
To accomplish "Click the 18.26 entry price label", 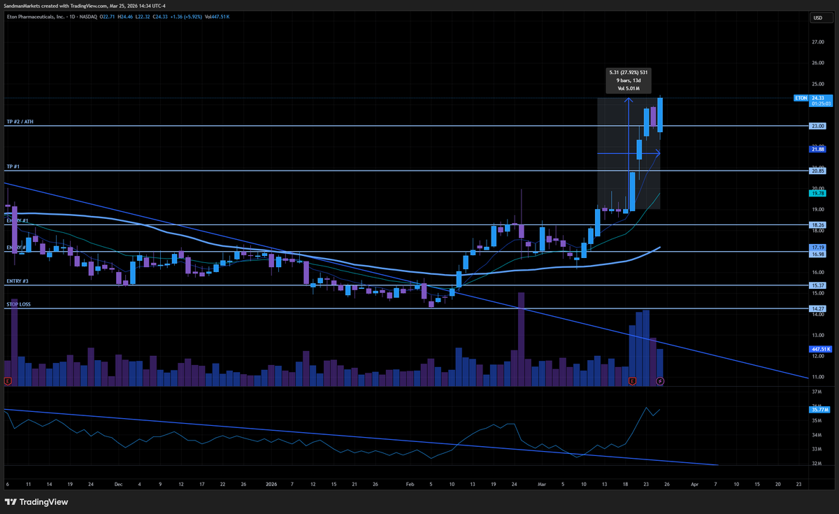I will [x=818, y=225].
